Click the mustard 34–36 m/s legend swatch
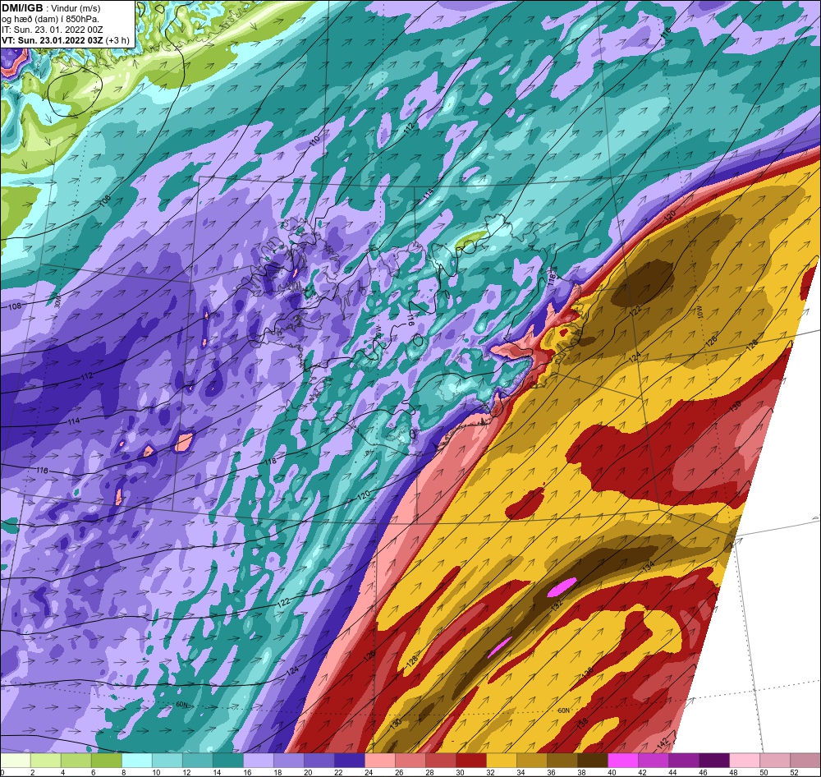 pos(533,761)
